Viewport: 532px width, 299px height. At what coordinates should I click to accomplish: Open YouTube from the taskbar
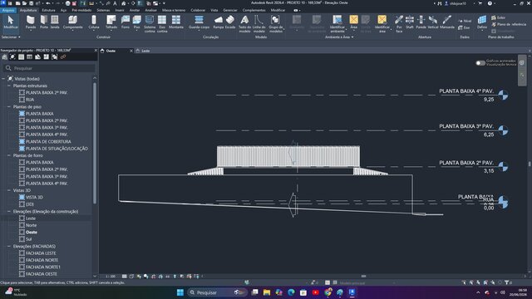tap(316, 292)
